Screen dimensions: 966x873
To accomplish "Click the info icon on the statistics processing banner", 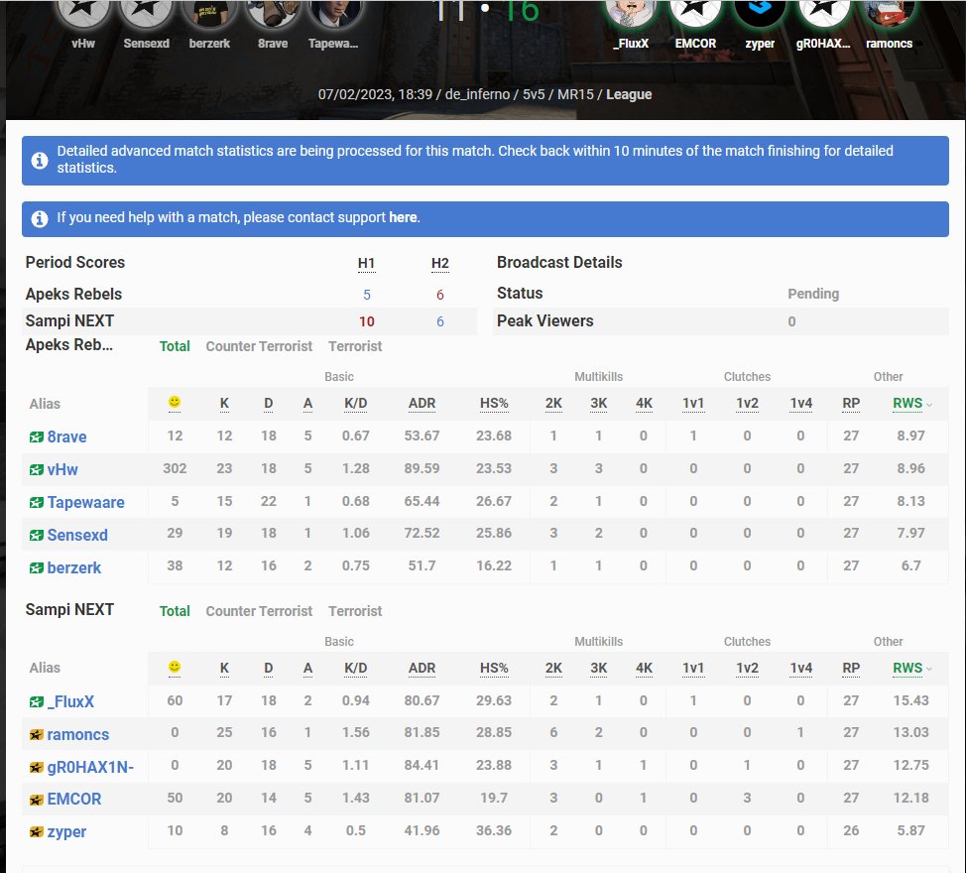I will (x=40, y=159).
